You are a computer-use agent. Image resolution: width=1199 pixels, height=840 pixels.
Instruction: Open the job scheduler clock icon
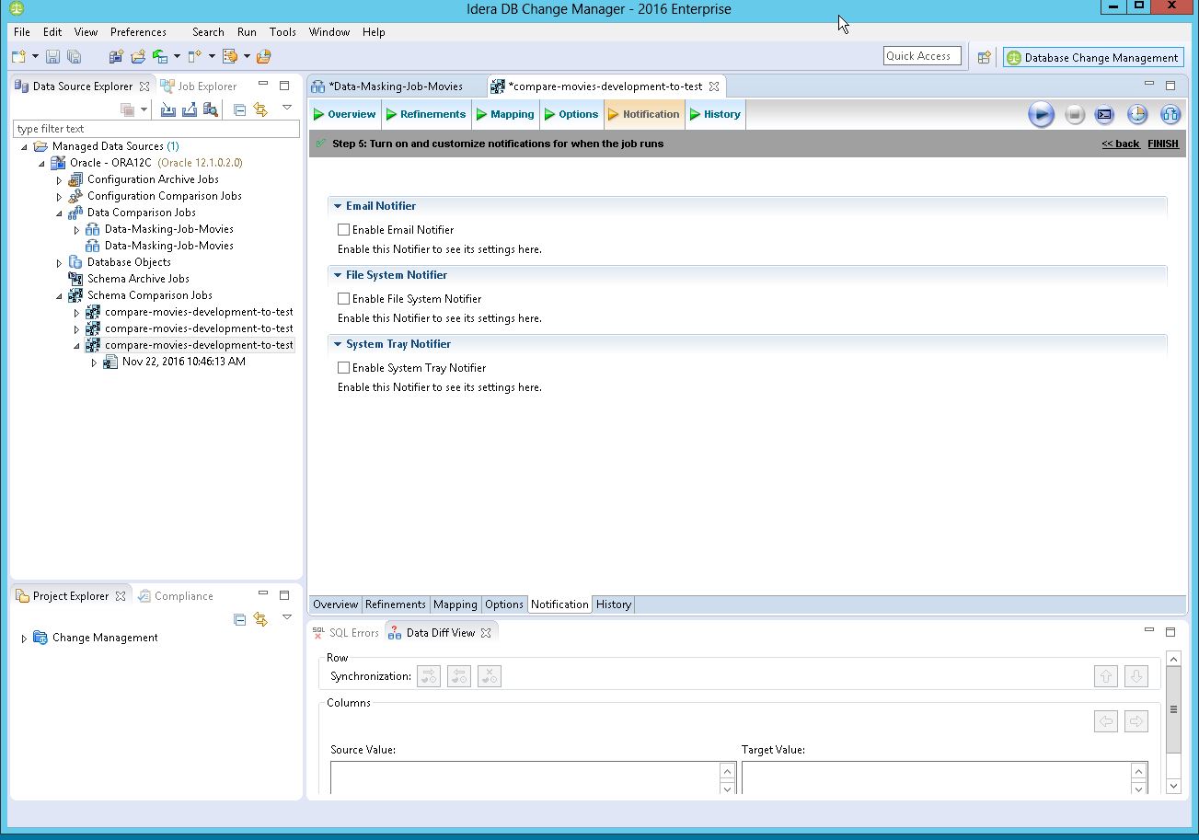(1137, 115)
